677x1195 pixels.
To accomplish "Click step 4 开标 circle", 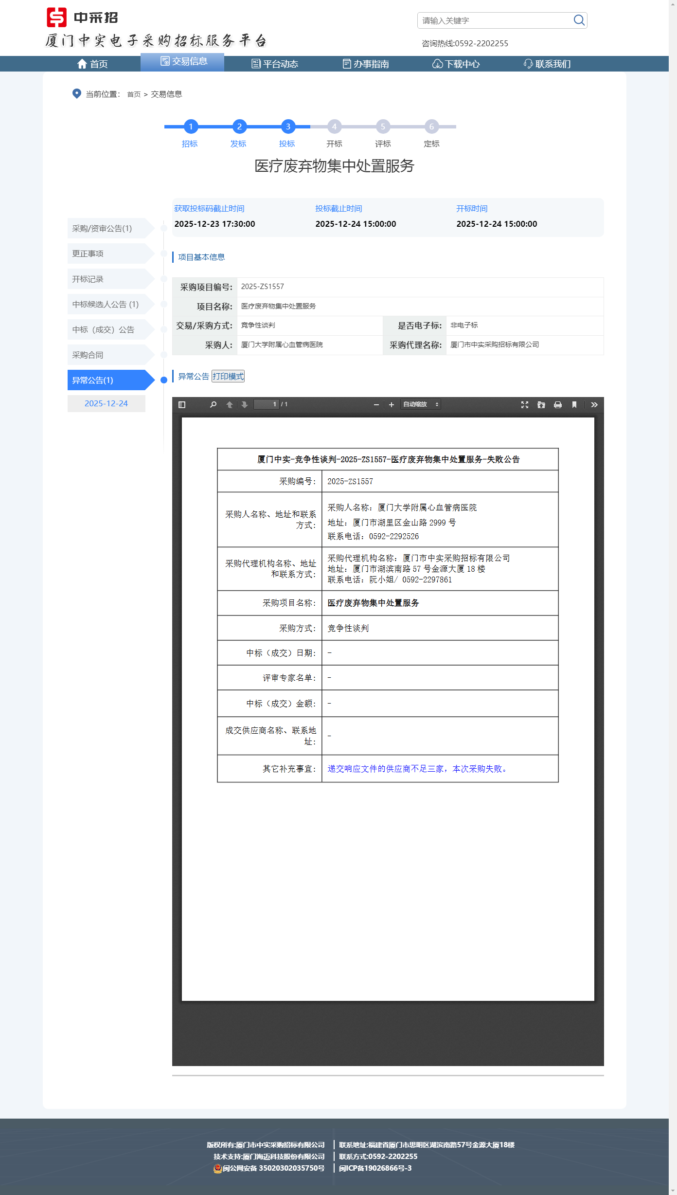I will [x=334, y=127].
